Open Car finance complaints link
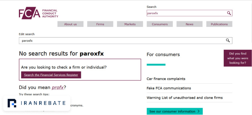Screen dimensions: 252x115 pos(166,79)
